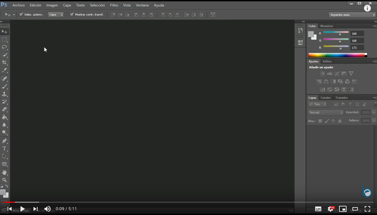Toggle video subtitles button
The height and width of the screenshot is (215, 377).
pyautogui.click(x=318, y=209)
